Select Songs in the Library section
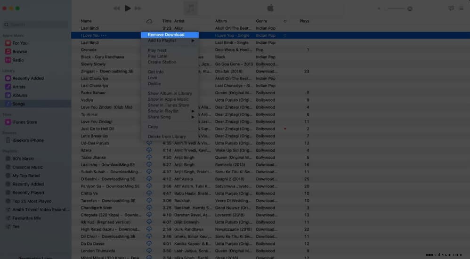 36,104
